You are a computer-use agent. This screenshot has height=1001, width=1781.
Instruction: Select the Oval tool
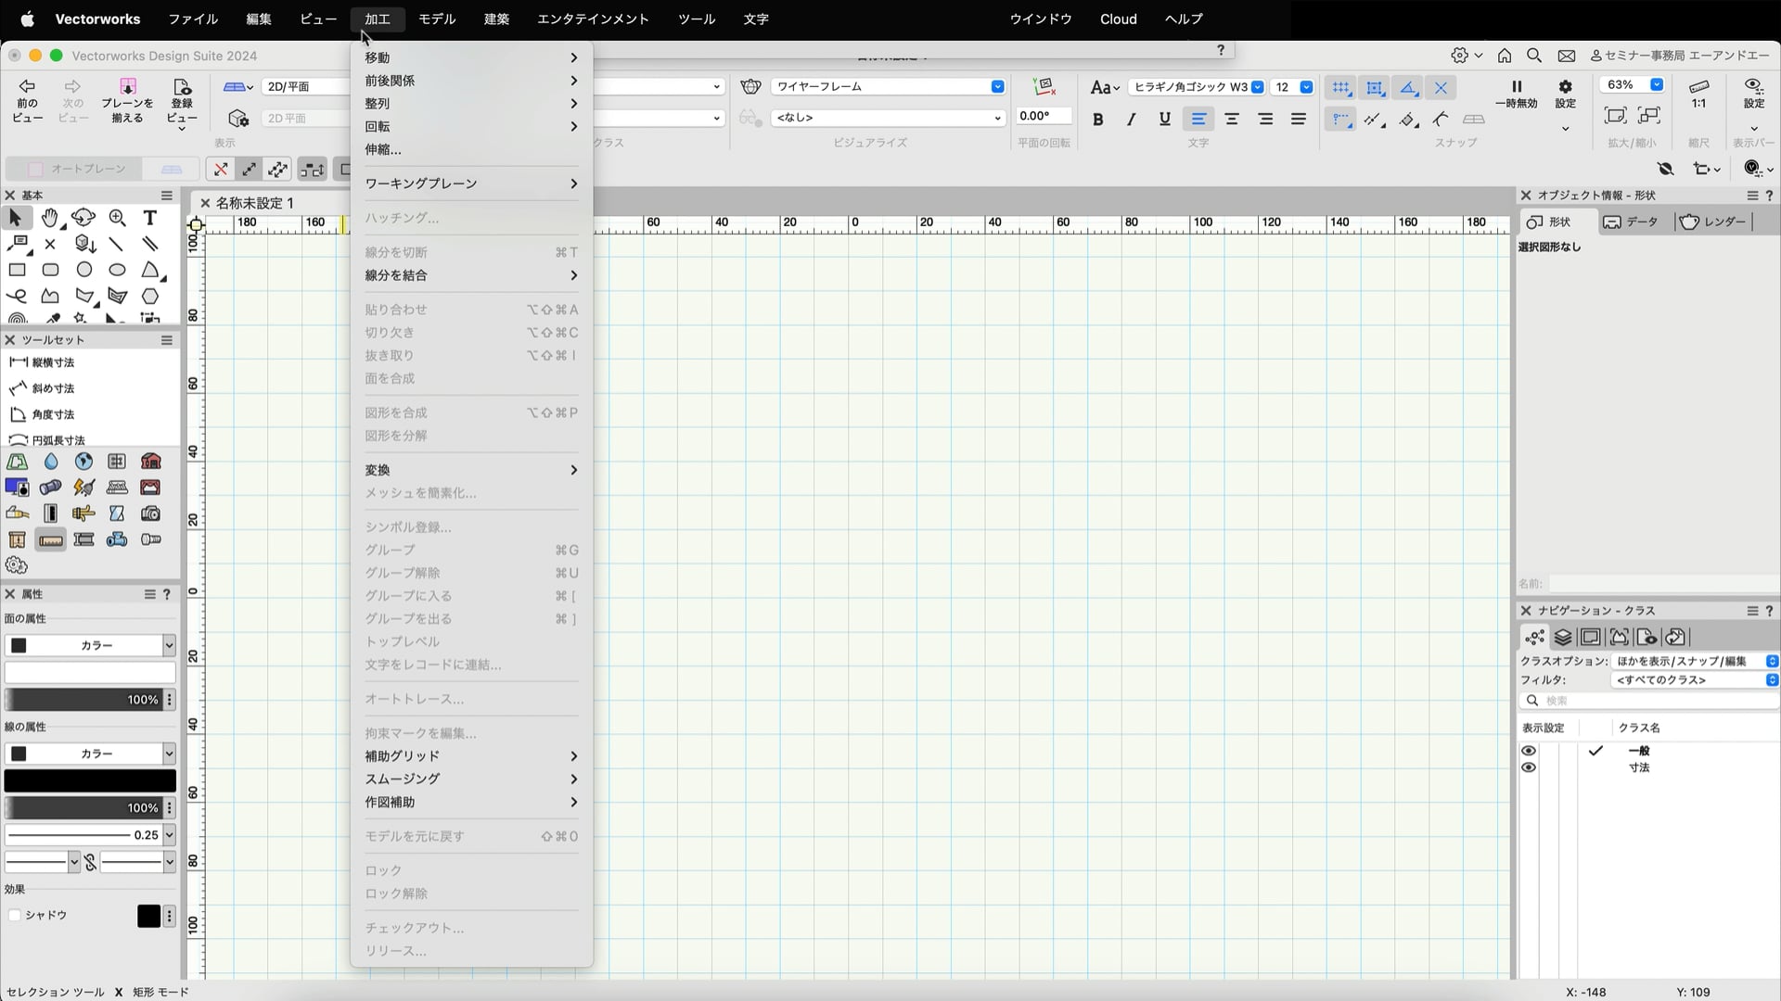[x=117, y=270]
